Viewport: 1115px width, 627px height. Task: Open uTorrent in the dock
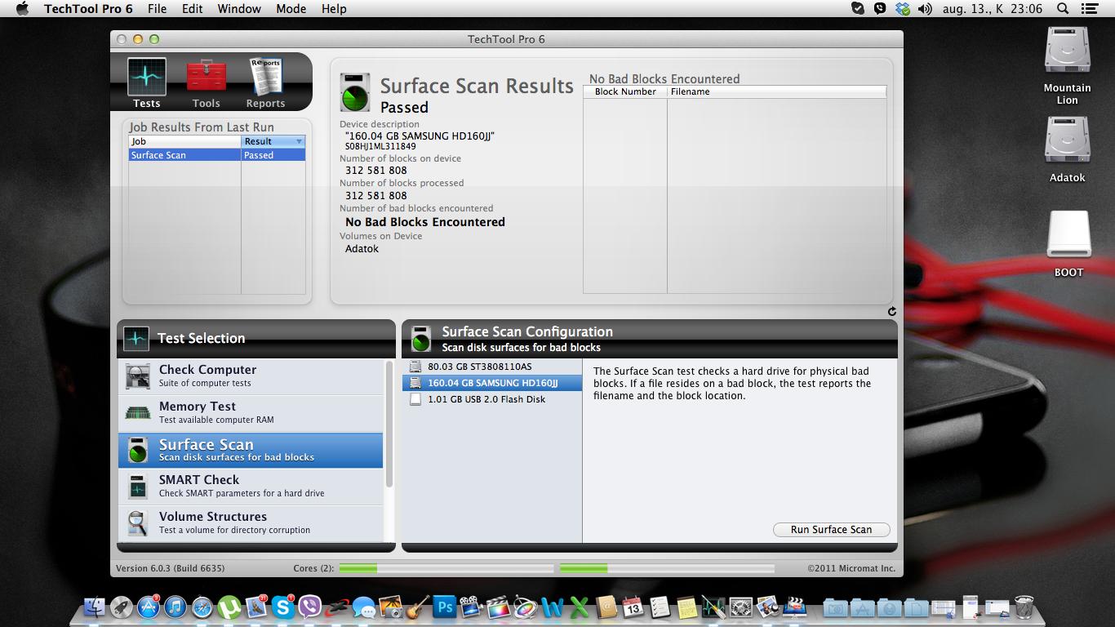click(229, 607)
